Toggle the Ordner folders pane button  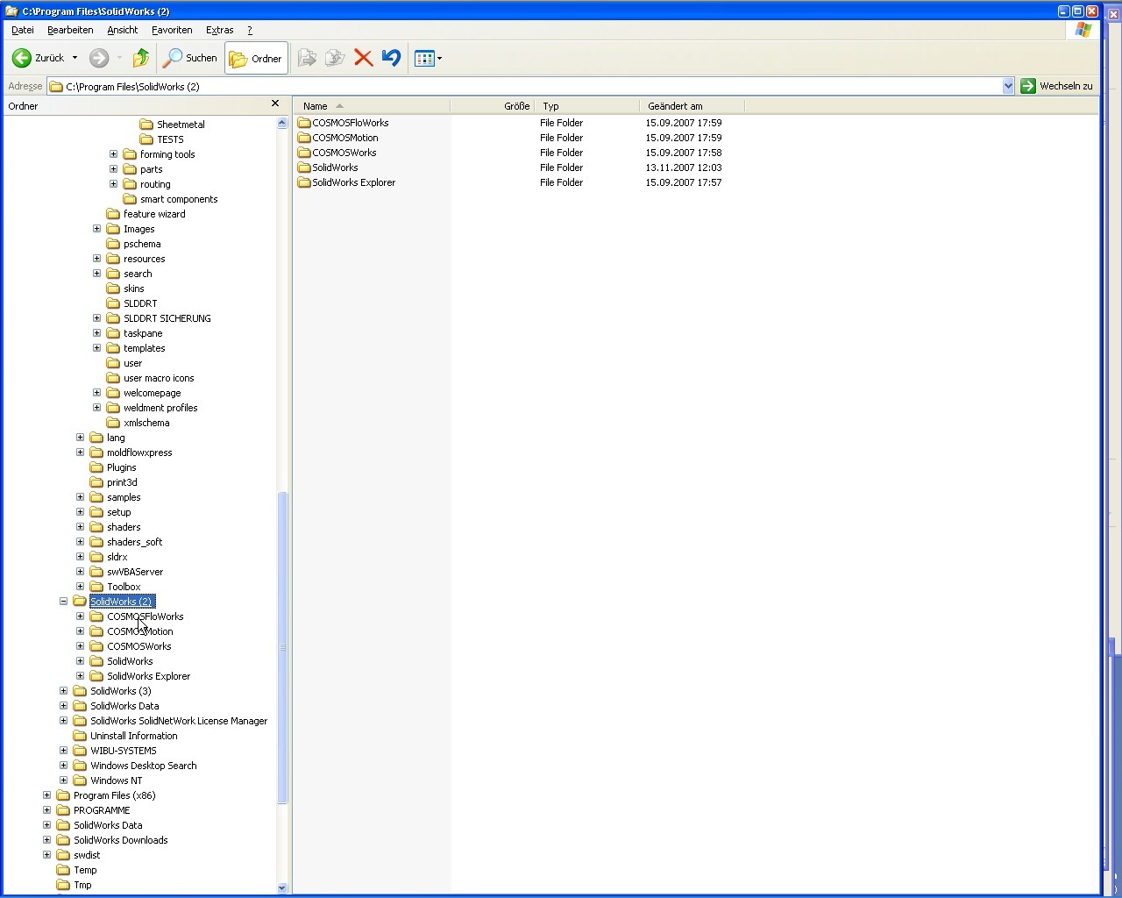[x=256, y=58]
